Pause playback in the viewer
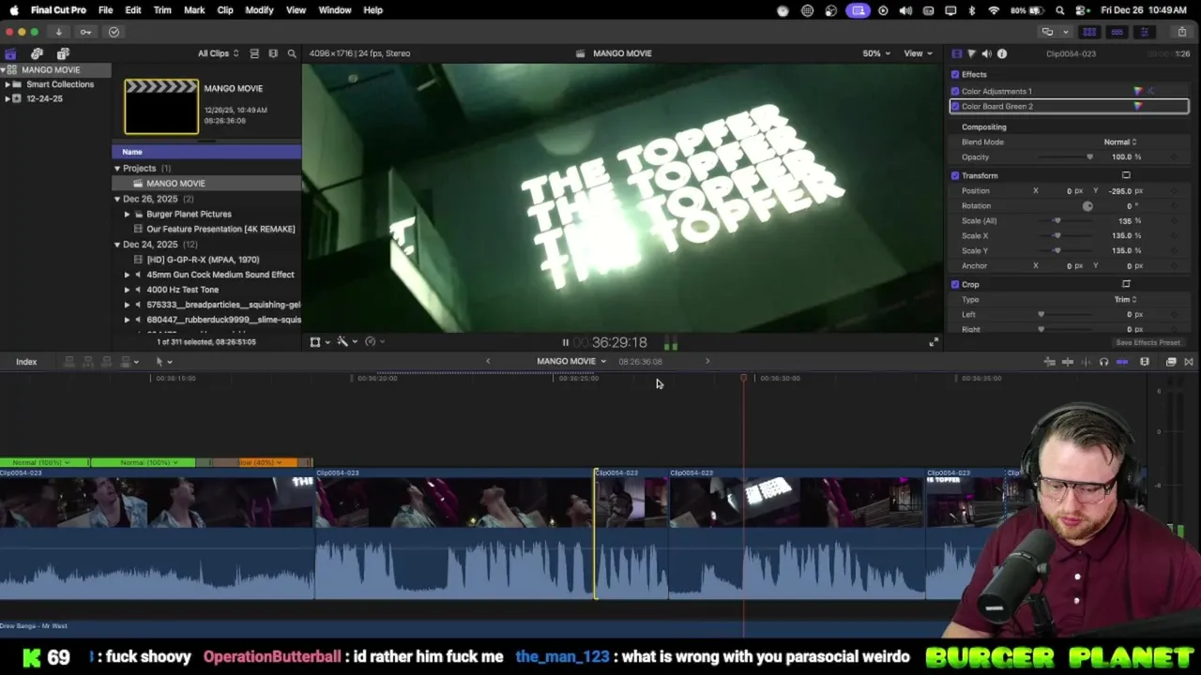The height and width of the screenshot is (675, 1201). click(565, 343)
